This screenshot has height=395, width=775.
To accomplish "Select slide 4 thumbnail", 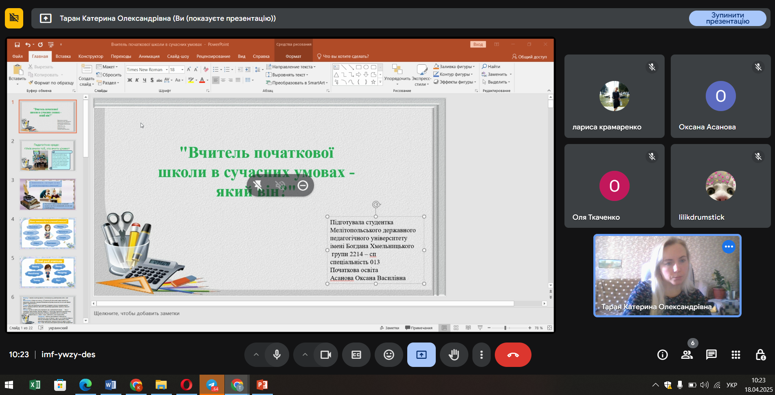I will 48,233.
